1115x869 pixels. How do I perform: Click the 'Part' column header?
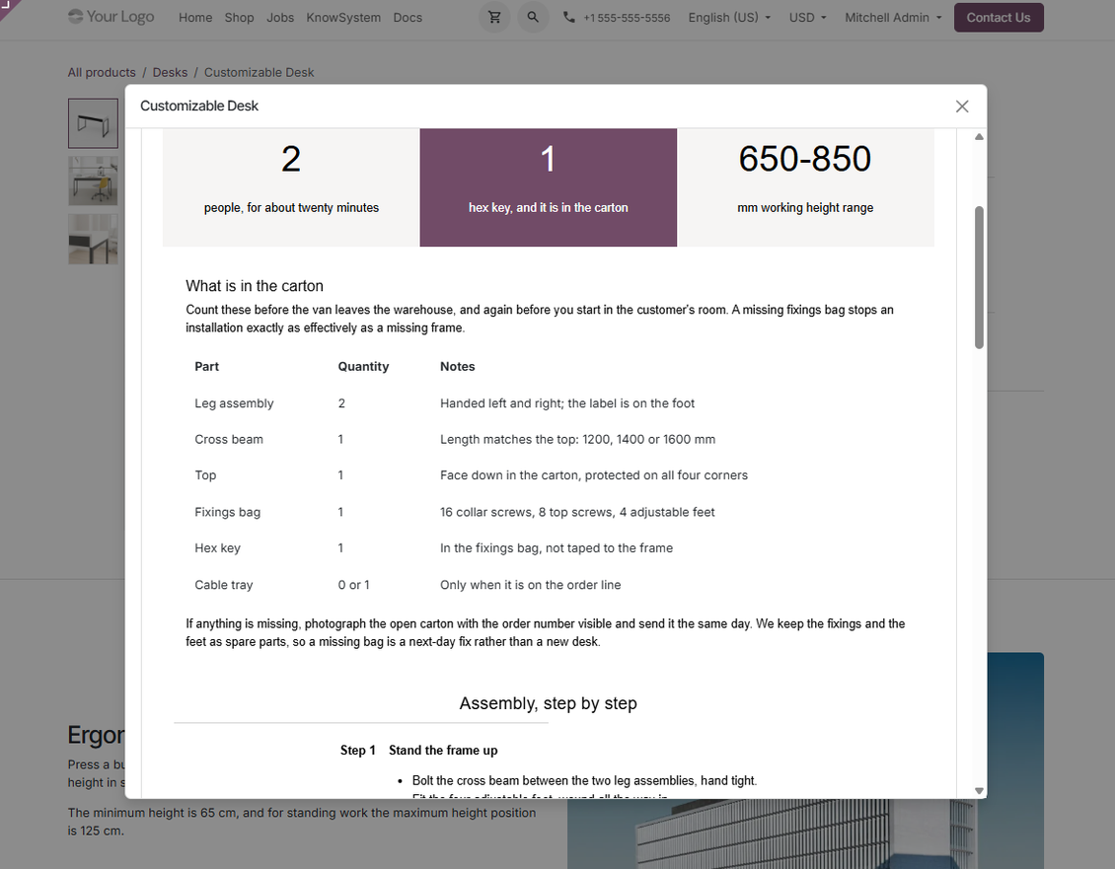(207, 366)
